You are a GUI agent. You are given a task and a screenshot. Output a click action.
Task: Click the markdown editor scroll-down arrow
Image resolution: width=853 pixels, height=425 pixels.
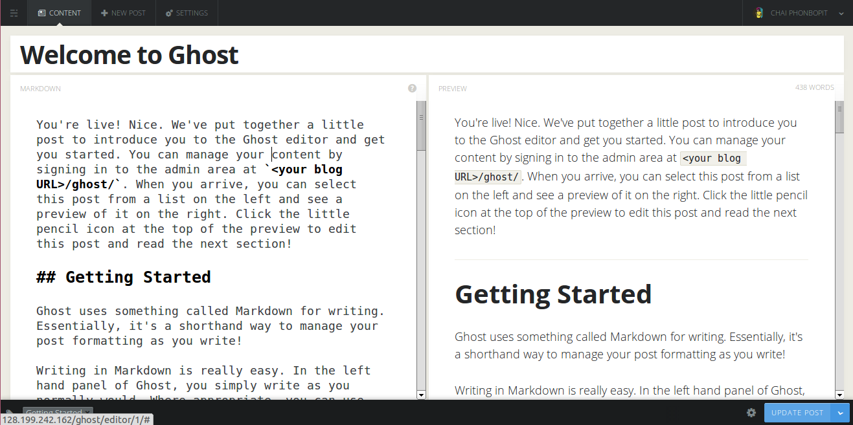(421, 395)
